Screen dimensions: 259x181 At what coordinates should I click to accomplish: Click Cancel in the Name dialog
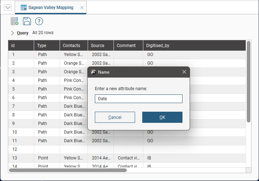pos(115,117)
